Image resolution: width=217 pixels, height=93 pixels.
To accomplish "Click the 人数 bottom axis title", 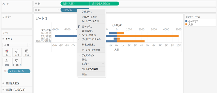I will click(117, 50).
